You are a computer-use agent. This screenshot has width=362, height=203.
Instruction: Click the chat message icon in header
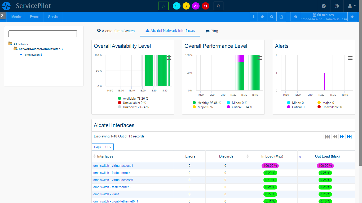pos(163,6)
